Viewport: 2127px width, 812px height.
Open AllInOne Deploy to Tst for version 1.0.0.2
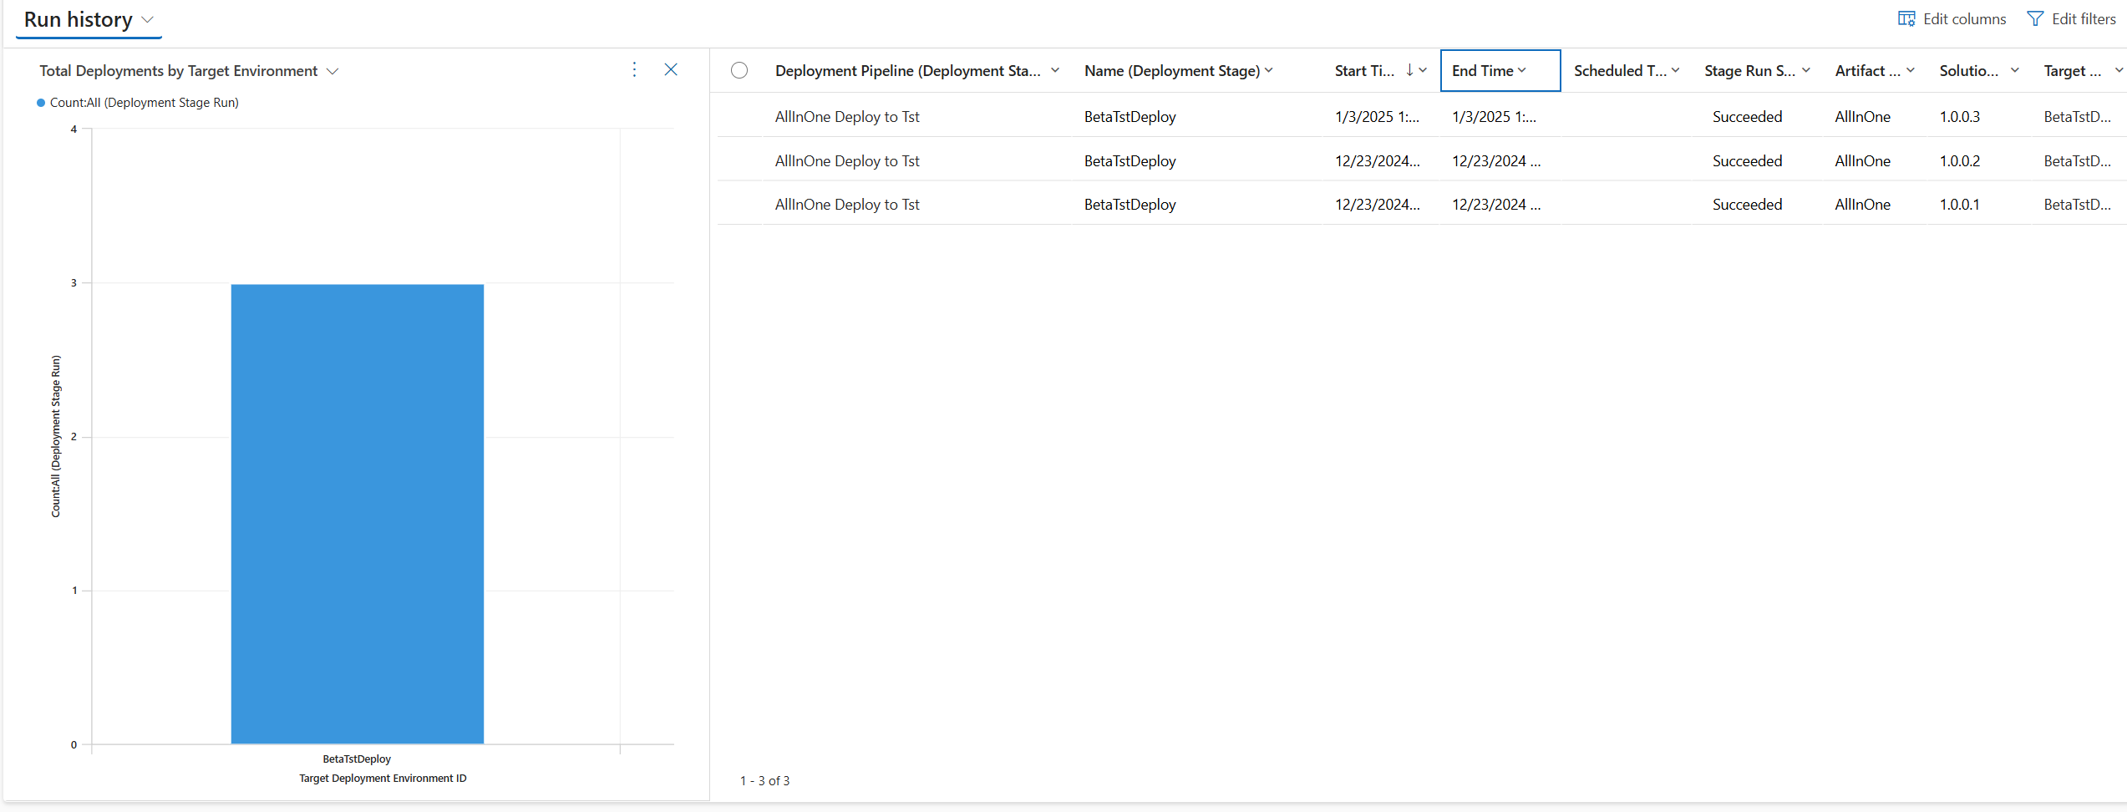[x=847, y=161]
